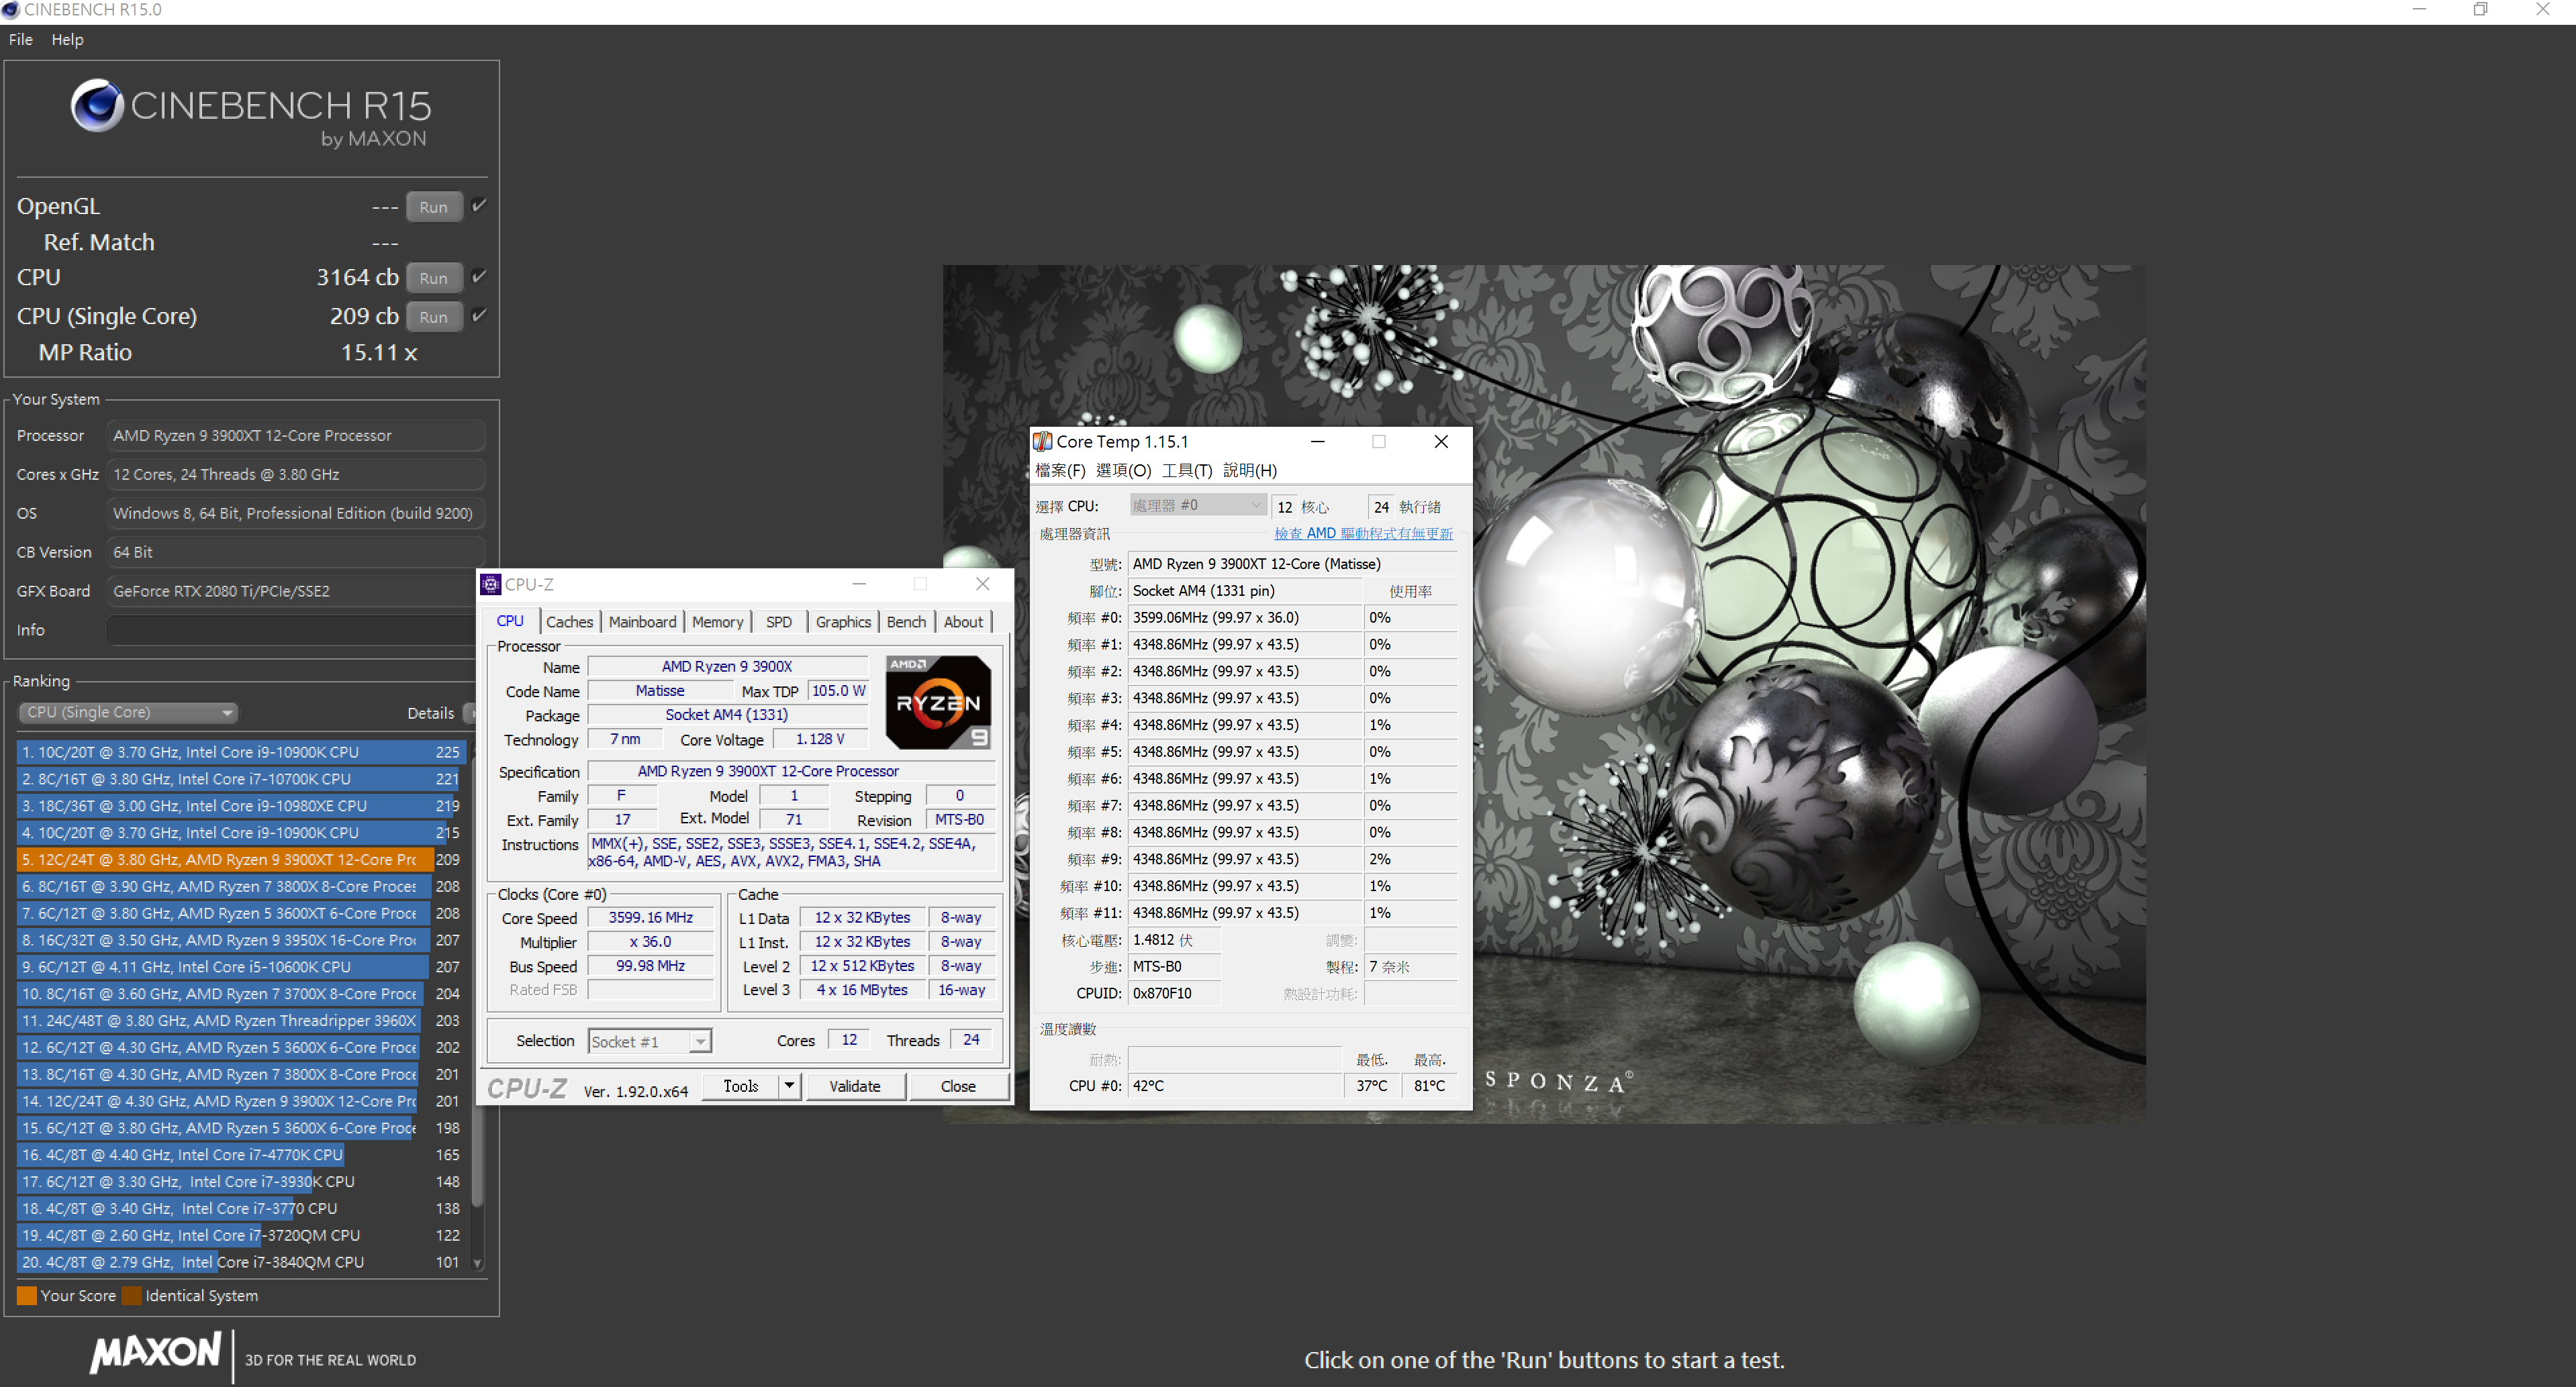Image resolution: width=2576 pixels, height=1387 pixels.
Task: Select ranking row 14 Ryzen 9 3900X
Action: [240, 1101]
